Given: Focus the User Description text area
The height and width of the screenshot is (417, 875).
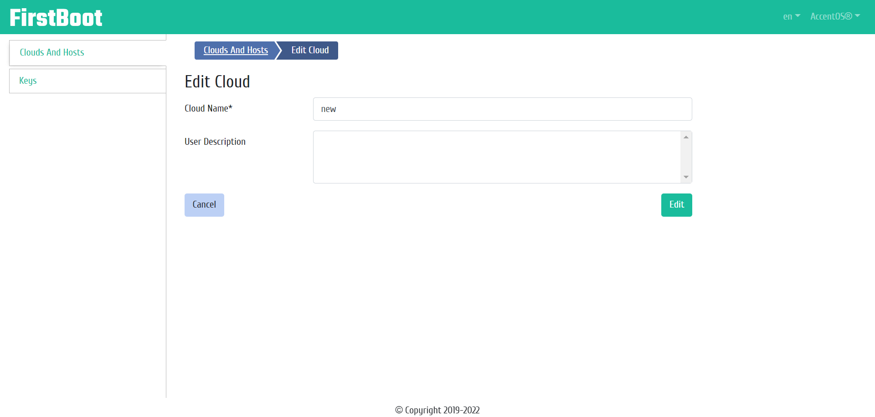Looking at the screenshot, I should point(502,157).
